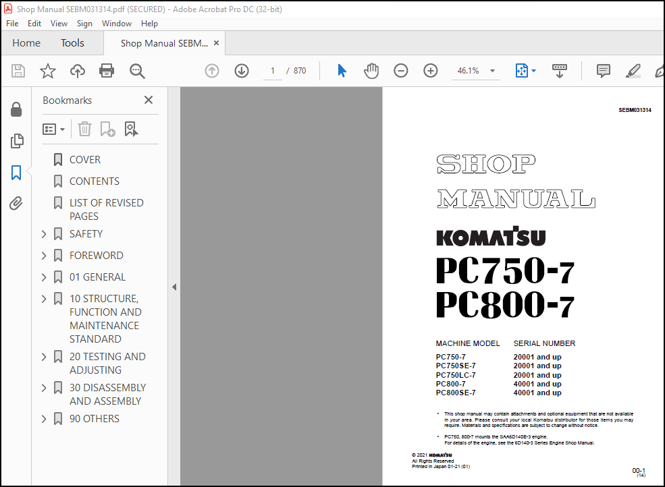This screenshot has width=665, height=487.
Task: Collapse the navigation pane with arrow handle
Action: click(174, 287)
